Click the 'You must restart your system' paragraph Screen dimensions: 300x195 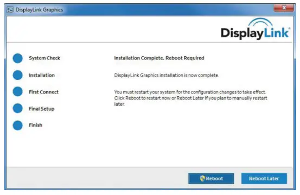[190, 98]
